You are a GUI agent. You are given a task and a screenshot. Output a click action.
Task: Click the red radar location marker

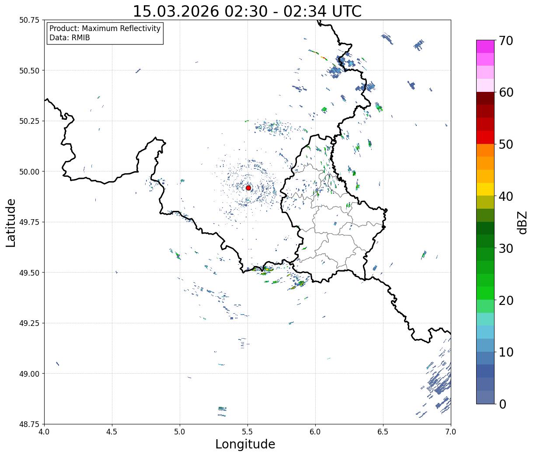point(248,188)
